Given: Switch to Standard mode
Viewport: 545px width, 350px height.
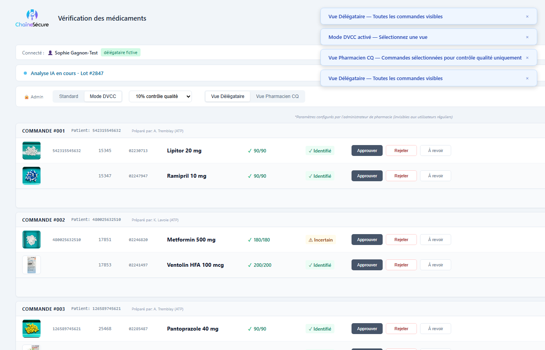Looking at the screenshot, I should coord(69,96).
